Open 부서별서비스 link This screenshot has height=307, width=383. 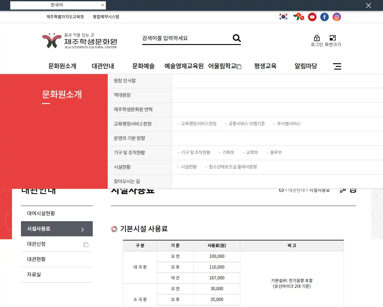[x=289, y=124]
